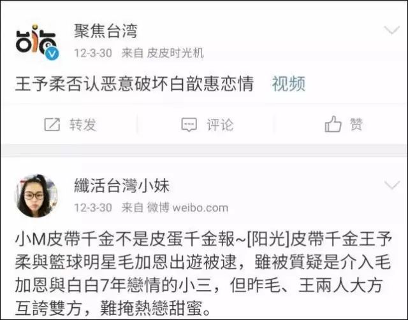Click the 聚焦台湾 username

point(106,31)
